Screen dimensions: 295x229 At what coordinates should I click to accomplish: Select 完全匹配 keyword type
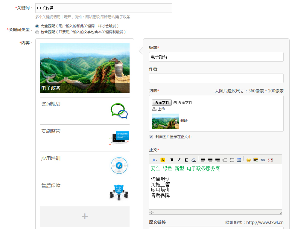point(37,26)
